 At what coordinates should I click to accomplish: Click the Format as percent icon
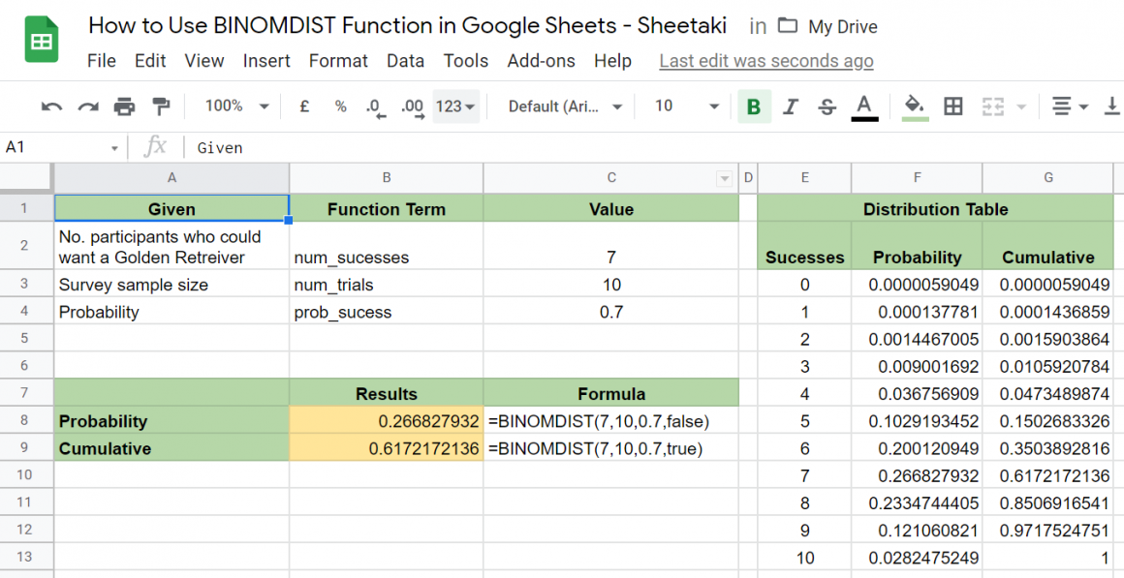tap(340, 106)
